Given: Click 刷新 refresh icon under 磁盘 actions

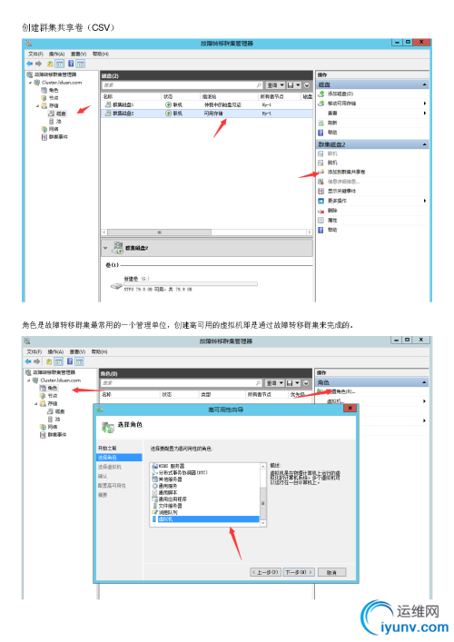Looking at the screenshot, I should pyautogui.click(x=321, y=123).
